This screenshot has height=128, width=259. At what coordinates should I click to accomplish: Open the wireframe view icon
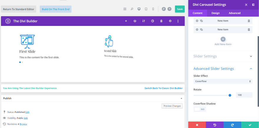click(125, 9)
